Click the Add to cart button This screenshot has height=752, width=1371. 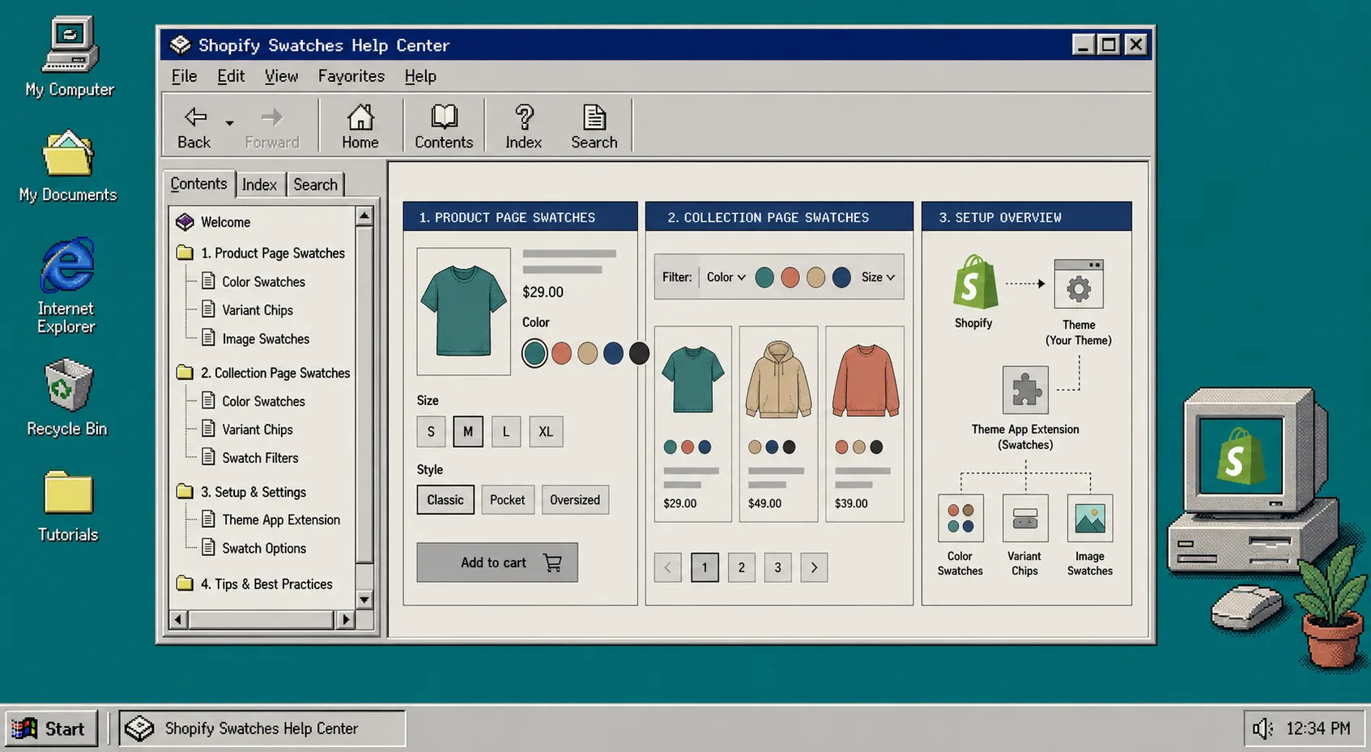[x=497, y=563]
